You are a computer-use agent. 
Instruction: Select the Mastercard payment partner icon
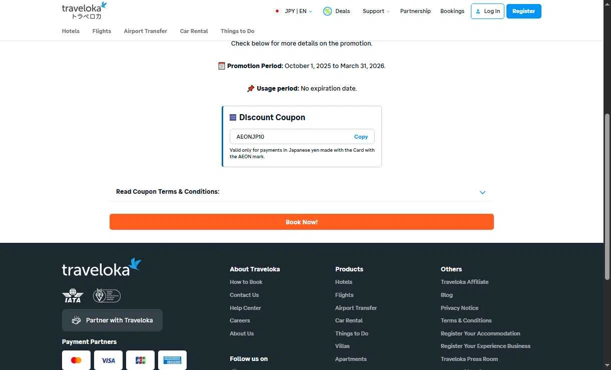pos(76,360)
